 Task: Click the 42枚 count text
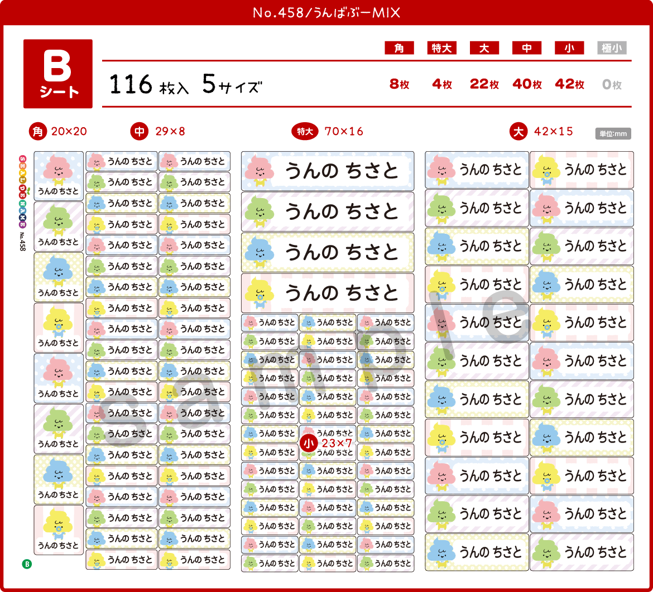point(569,84)
